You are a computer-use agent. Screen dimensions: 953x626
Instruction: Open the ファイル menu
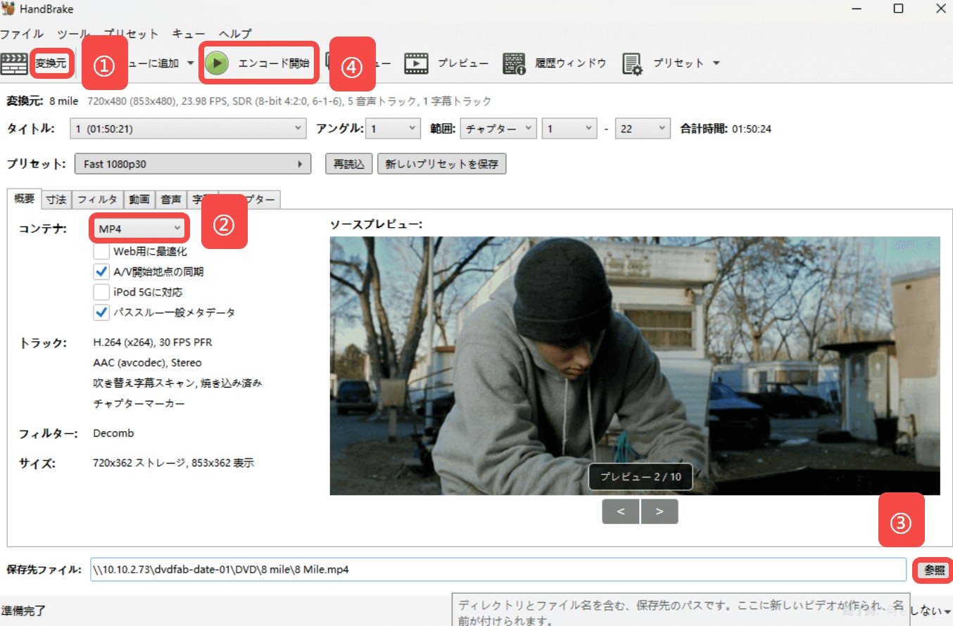tap(22, 34)
